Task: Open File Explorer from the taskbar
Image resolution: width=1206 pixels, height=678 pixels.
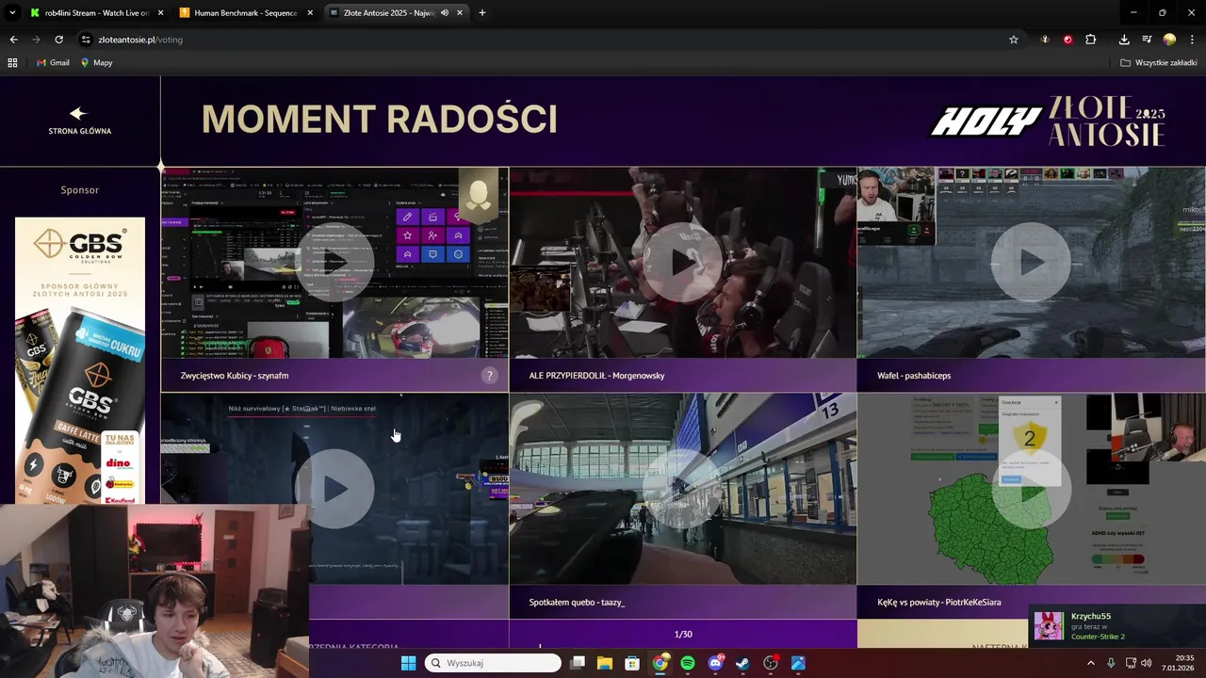Action: click(x=605, y=663)
